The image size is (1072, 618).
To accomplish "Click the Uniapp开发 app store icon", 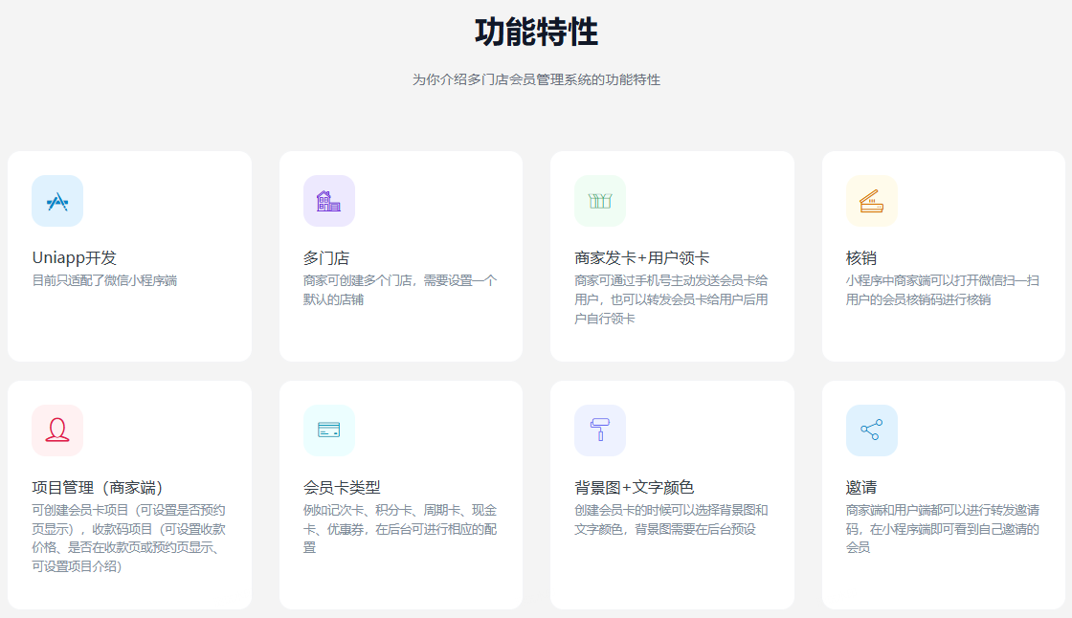I will [57, 201].
